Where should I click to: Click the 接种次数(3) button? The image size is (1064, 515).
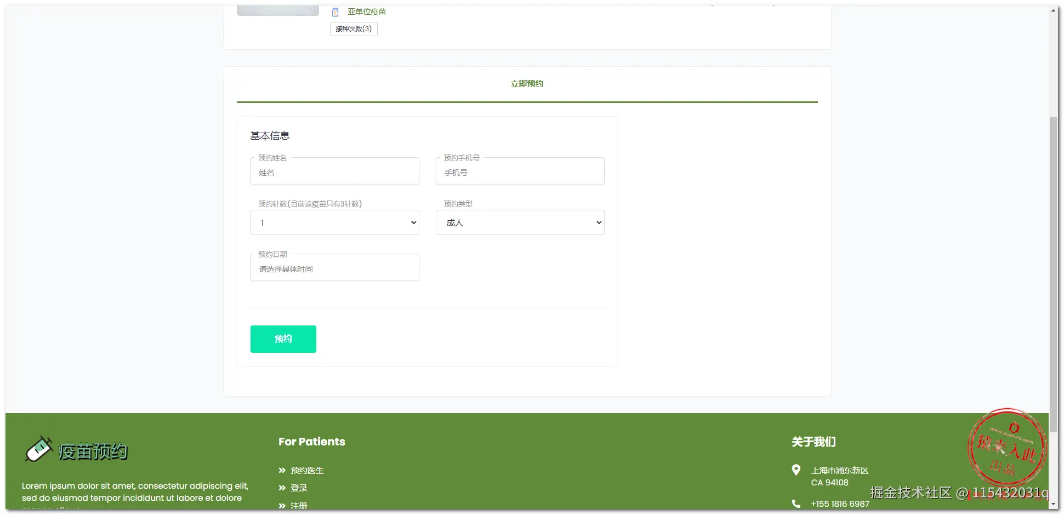click(x=354, y=29)
